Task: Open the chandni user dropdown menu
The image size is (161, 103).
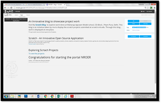Action: [x=150, y=11]
